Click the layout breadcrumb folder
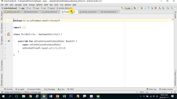 click(51, 8)
